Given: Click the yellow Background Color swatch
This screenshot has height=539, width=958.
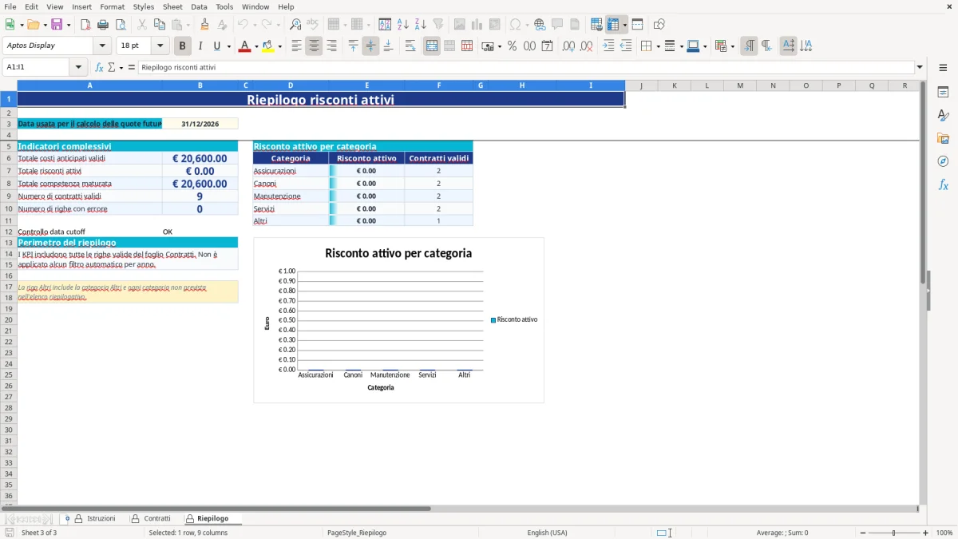Looking at the screenshot, I should (268, 46).
